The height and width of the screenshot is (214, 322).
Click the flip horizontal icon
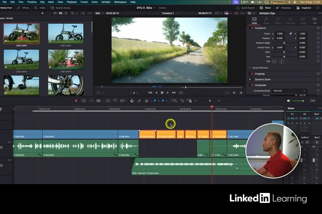pyautogui.click(x=274, y=61)
